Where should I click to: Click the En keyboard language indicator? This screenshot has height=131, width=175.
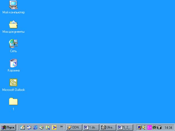coord(149,127)
